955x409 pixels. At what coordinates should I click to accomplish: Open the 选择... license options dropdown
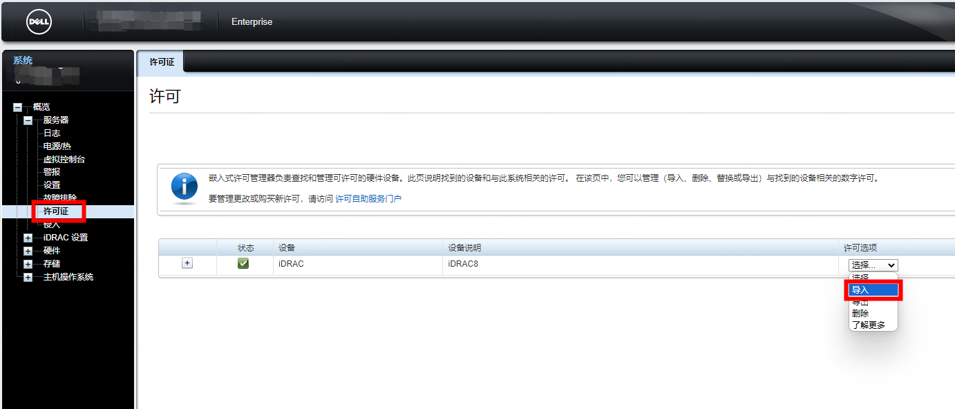coord(873,265)
